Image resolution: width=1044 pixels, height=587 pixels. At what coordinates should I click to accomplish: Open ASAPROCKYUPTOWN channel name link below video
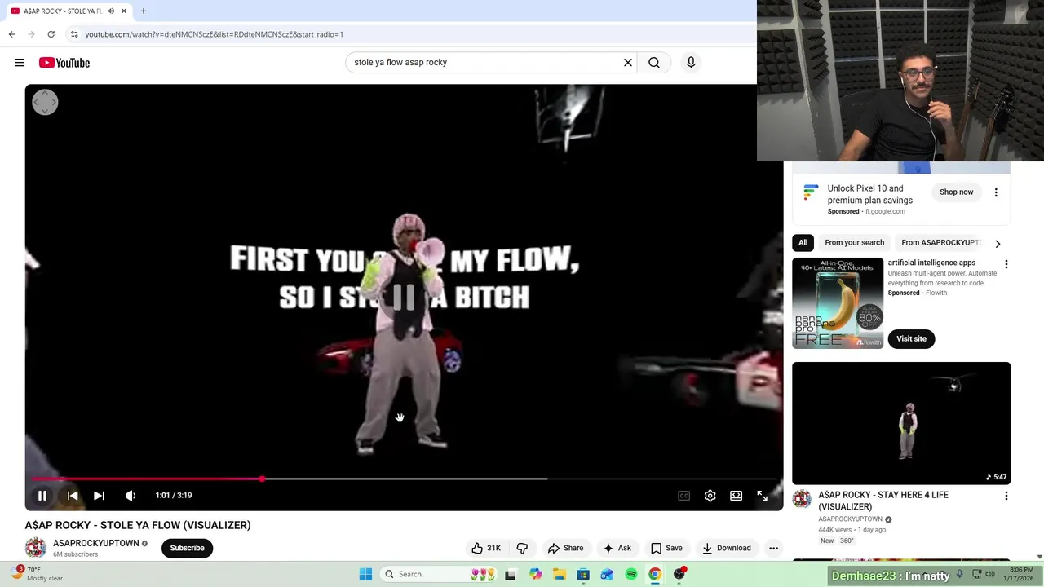tap(96, 543)
